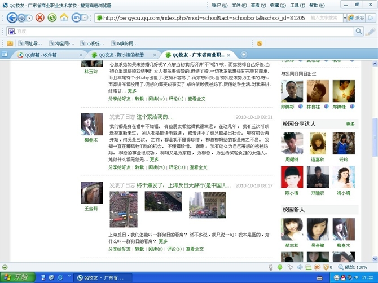Click the orange round icon on bookmarks bar
The image size is (378, 283).
click(260, 43)
